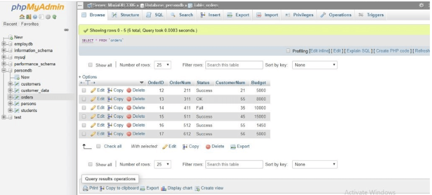Image resolution: width=432 pixels, height=195 pixels.
Task: Tick the row checkbox for OrderID 12
Action: point(84,90)
